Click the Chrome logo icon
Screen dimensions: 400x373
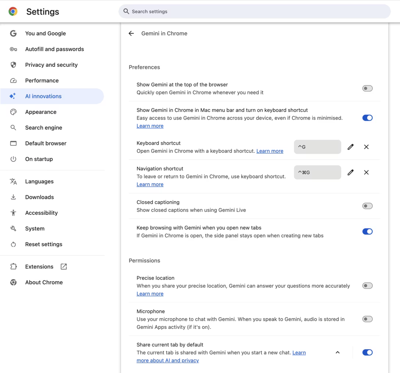(13, 11)
